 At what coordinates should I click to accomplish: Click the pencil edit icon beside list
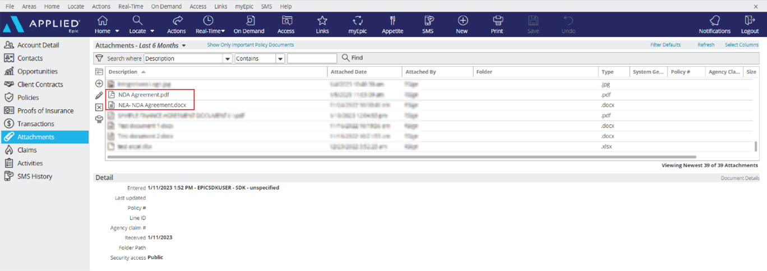click(99, 96)
